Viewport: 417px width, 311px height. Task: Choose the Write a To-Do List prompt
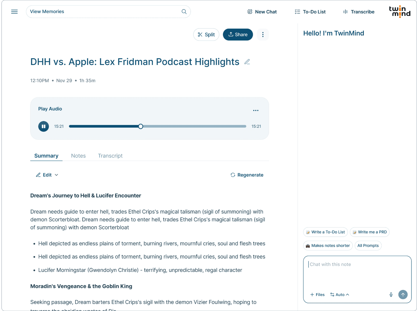(326, 232)
